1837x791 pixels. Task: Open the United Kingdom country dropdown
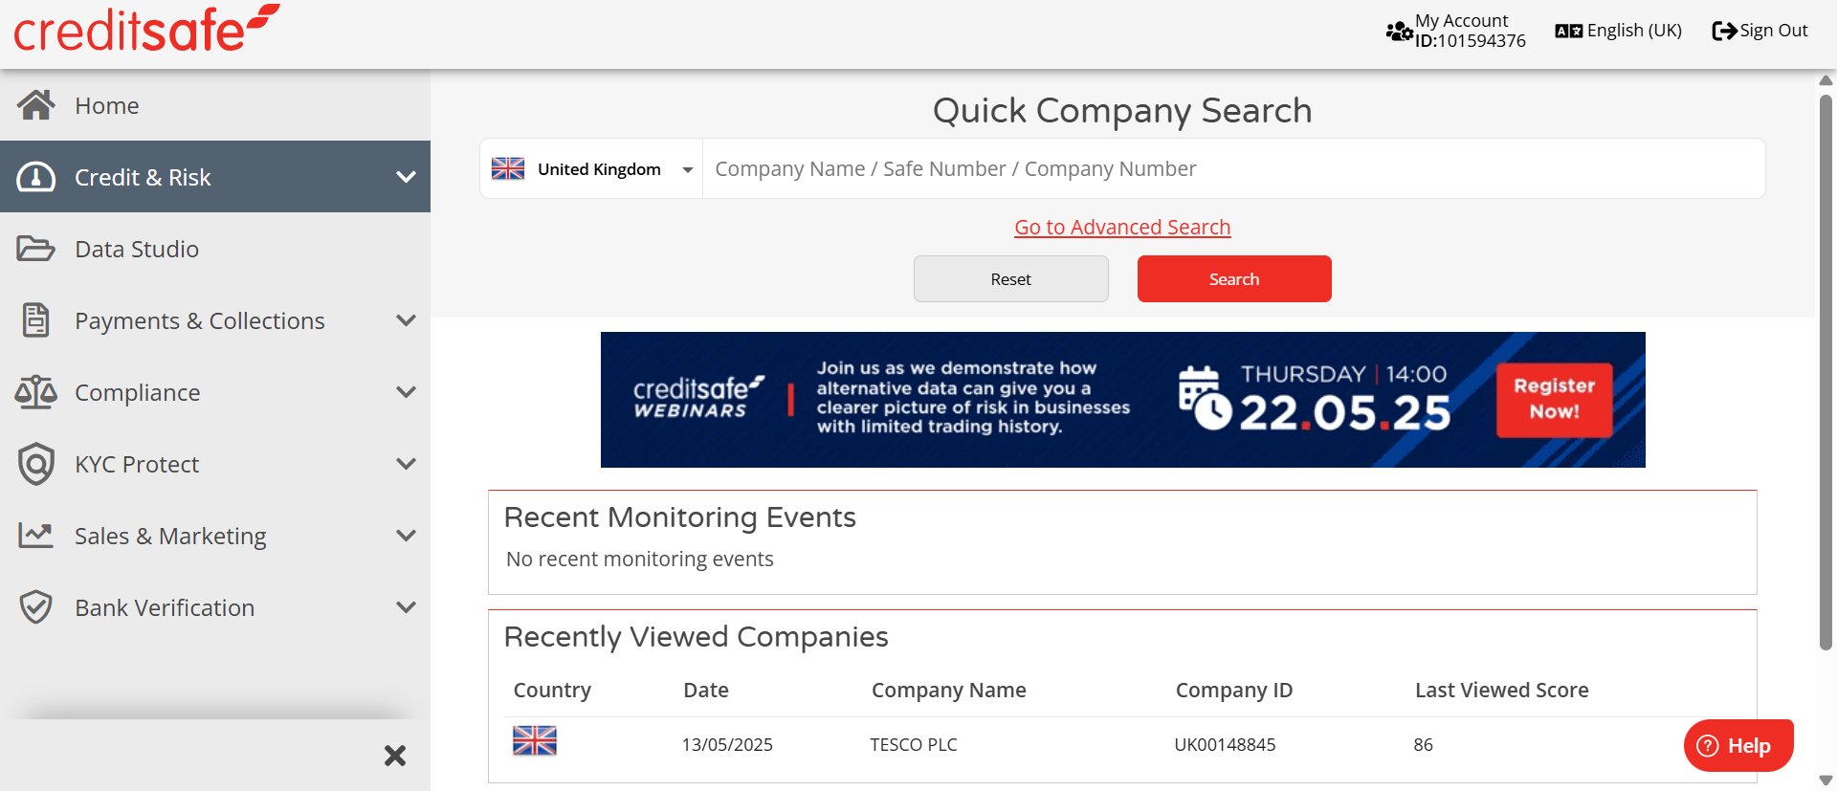(x=591, y=169)
